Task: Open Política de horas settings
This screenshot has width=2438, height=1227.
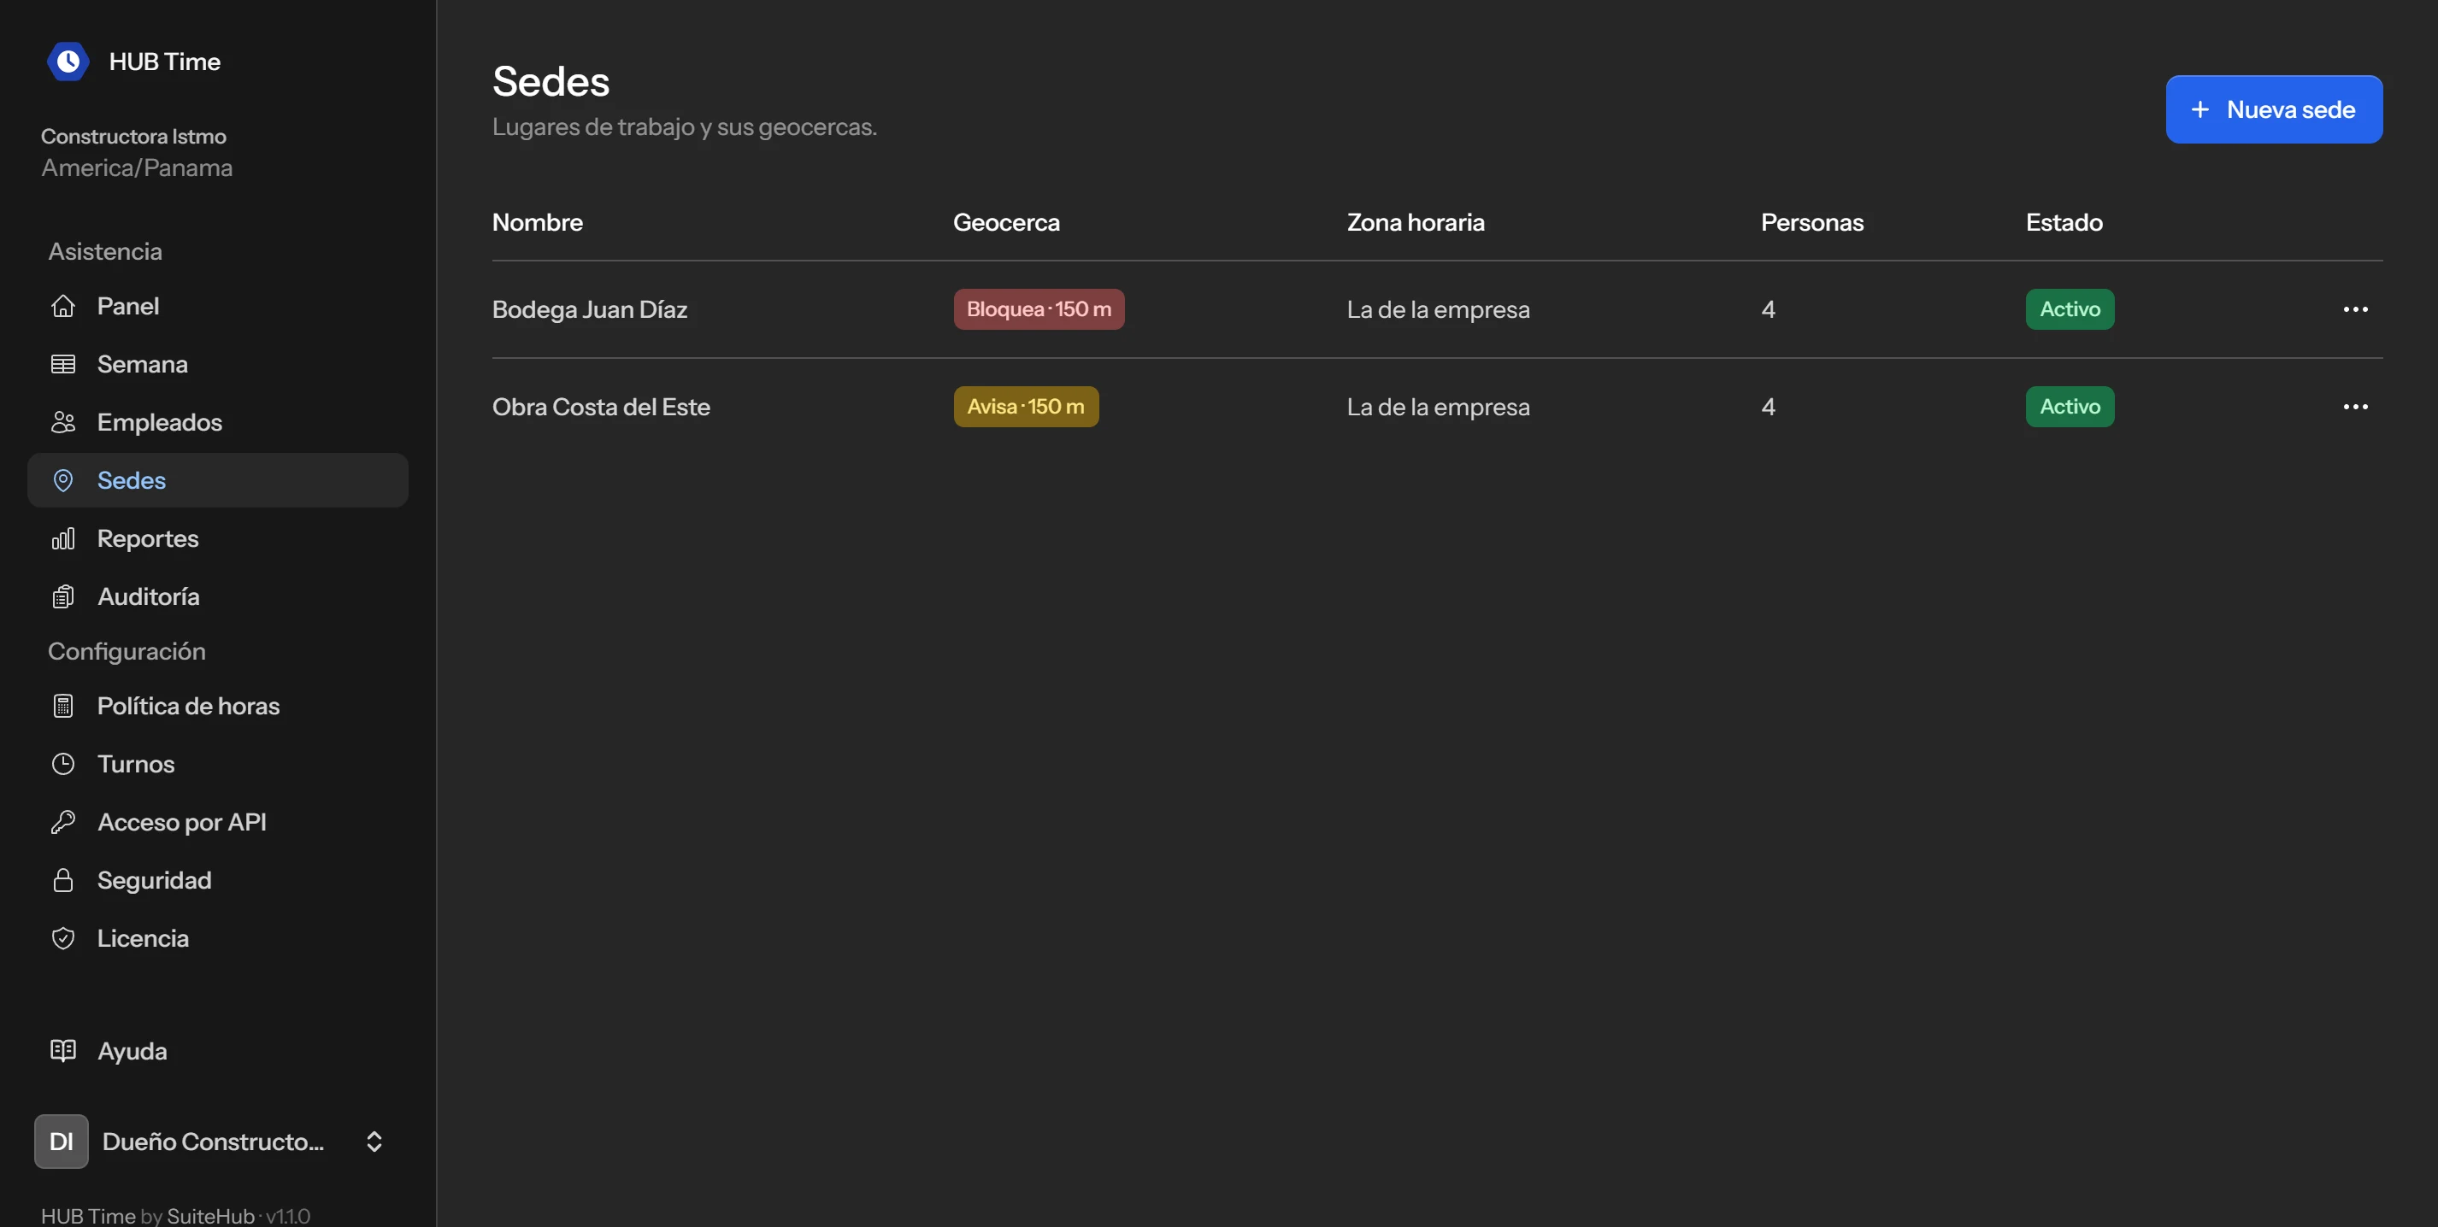Action: [218, 706]
